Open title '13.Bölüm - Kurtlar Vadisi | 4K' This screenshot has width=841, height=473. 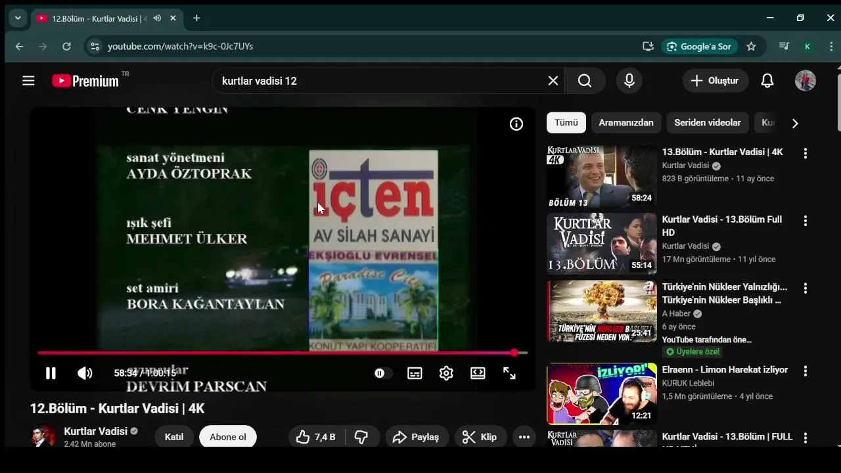(x=723, y=152)
